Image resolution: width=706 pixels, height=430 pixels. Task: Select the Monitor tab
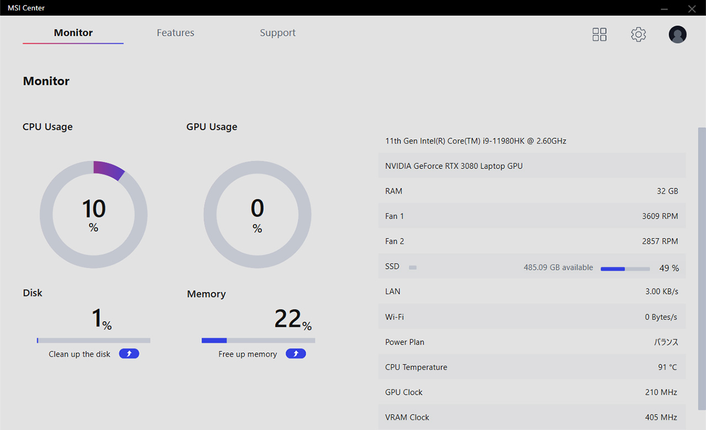pos(73,33)
